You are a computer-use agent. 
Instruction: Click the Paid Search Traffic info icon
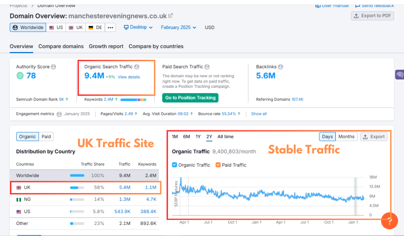tap(207, 67)
